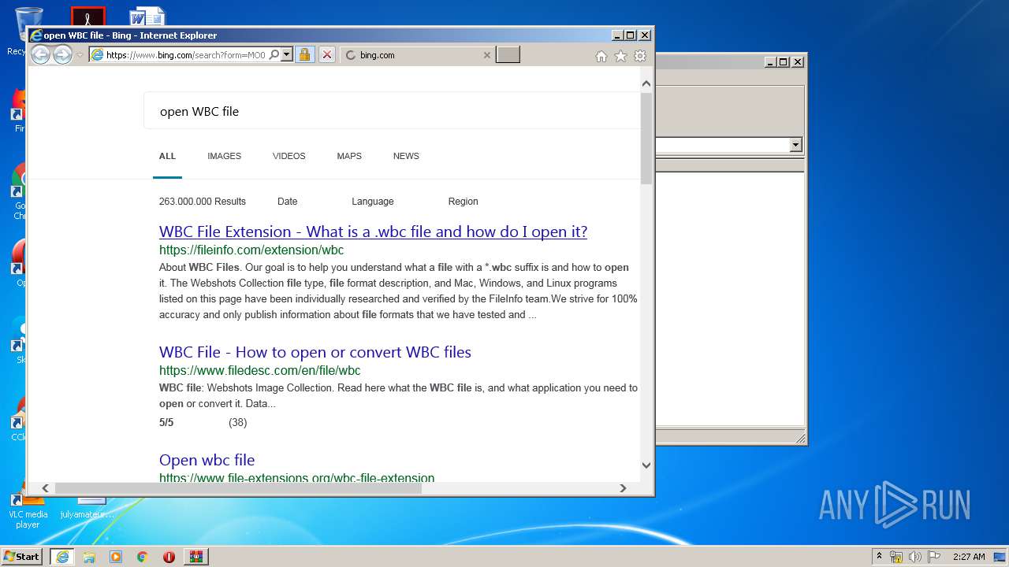Viewport: 1009px width, 567px height.
Task: Select the Adobe Reader desktop icon
Action: pos(88,16)
